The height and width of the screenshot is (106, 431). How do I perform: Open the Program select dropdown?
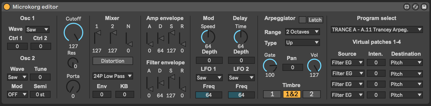pyautogui.click(x=377, y=29)
